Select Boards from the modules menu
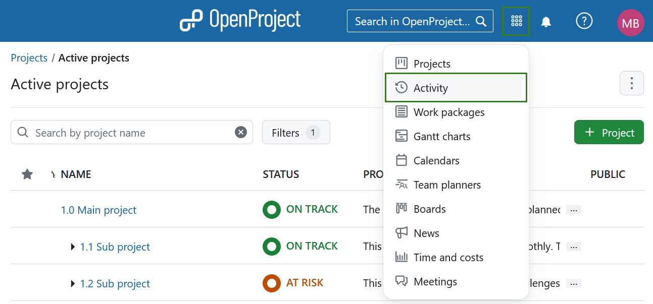 pos(429,209)
